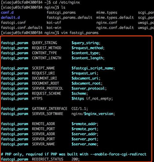Click the $fastcgi_script_name variable
The image size is (154, 162).
click(x=92, y=68)
